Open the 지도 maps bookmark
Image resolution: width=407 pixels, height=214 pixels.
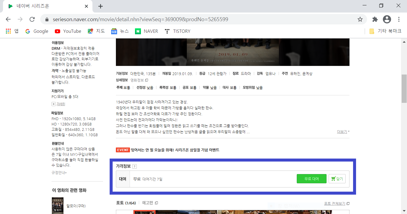pos(96,31)
